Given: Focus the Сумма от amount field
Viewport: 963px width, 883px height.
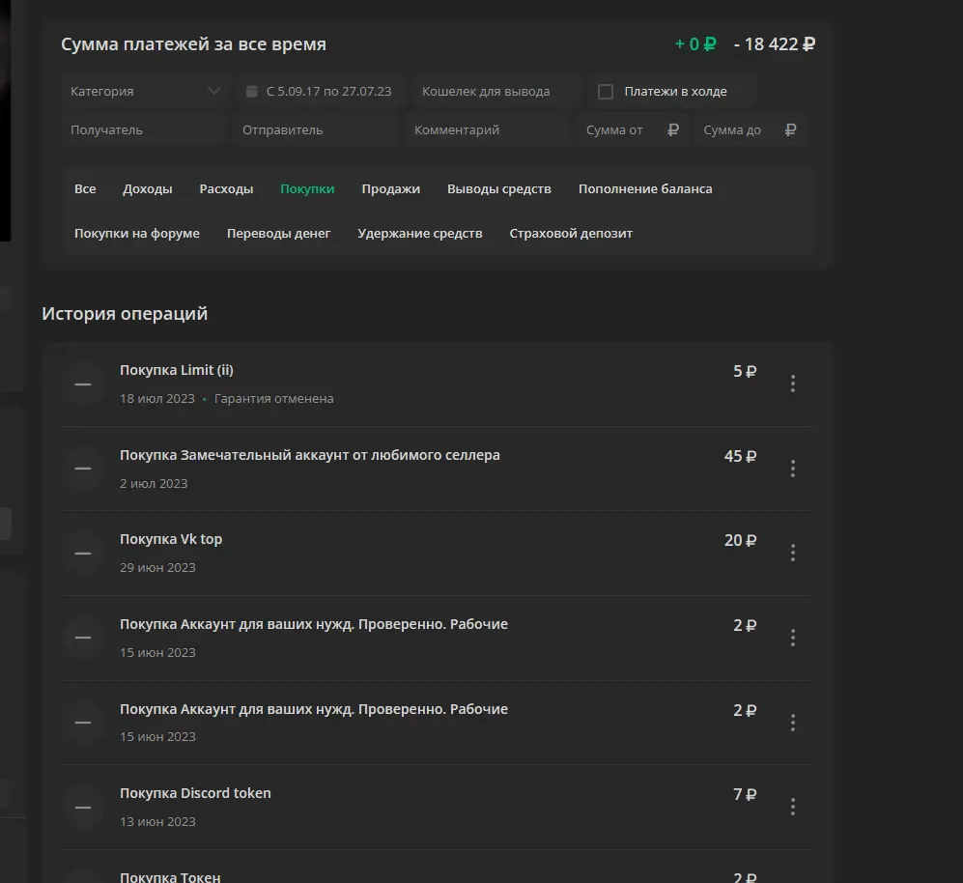Looking at the screenshot, I should (x=633, y=130).
